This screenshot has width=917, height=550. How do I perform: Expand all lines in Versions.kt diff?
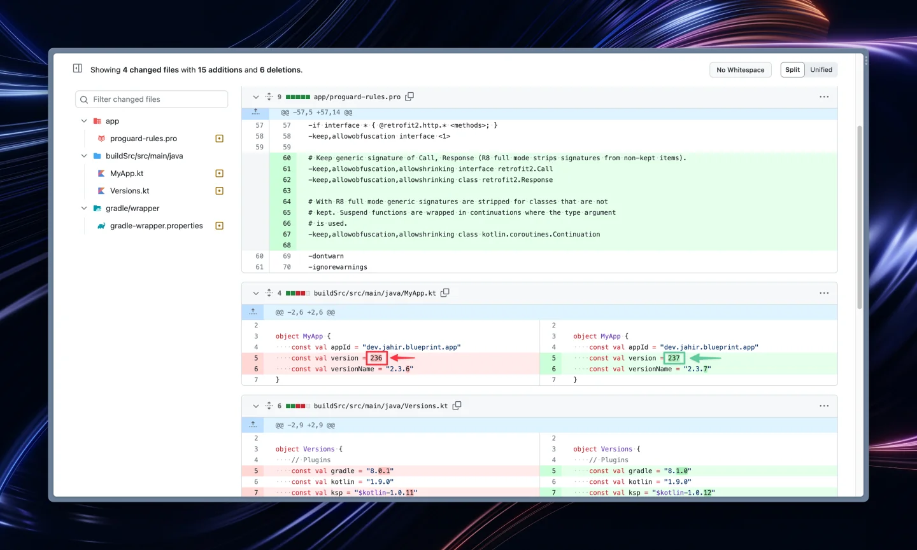click(x=269, y=406)
